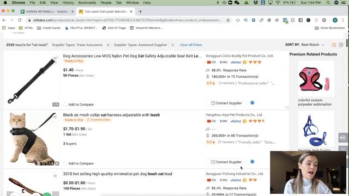Open Dongguan Yichong Industrial company link
The width and height of the screenshot is (349, 196).
pos(234,174)
